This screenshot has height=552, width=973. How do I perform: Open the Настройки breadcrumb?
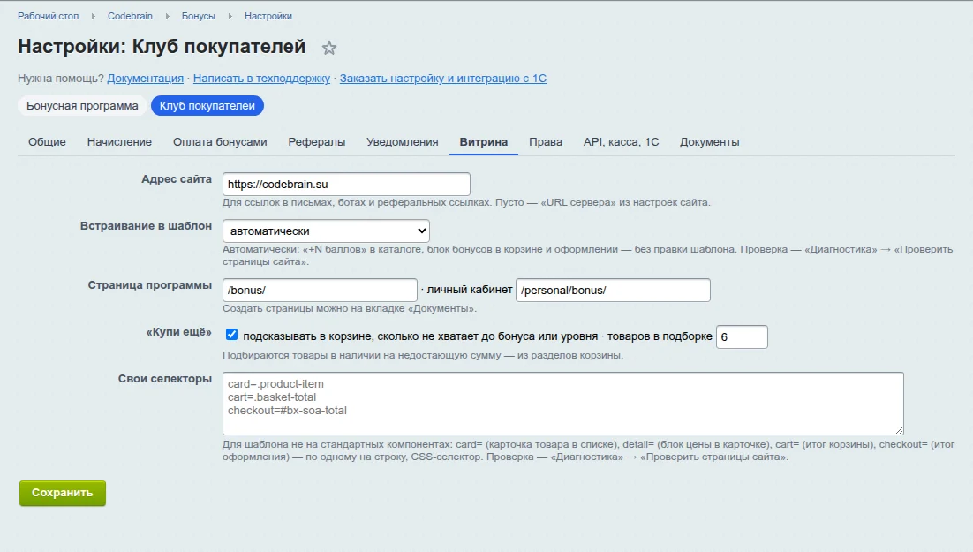coord(268,16)
